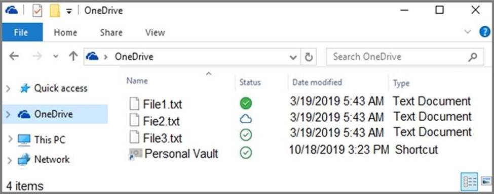Sort by the Date modified column header
Screen dimensions: 494x194
pyautogui.click(x=317, y=82)
